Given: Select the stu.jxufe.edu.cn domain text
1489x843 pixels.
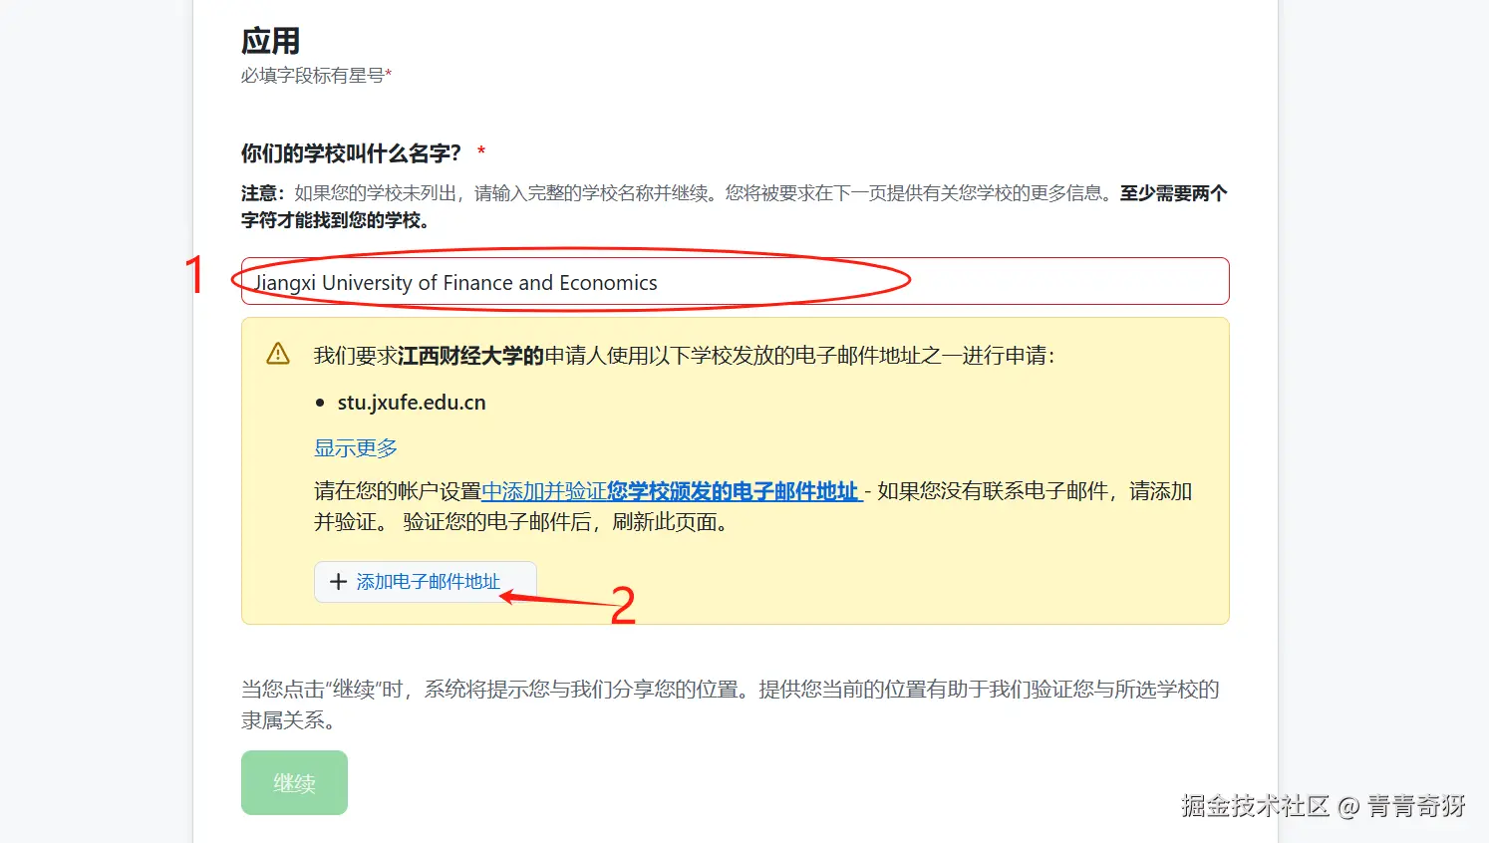Looking at the screenshot, I should coord(412,403).
